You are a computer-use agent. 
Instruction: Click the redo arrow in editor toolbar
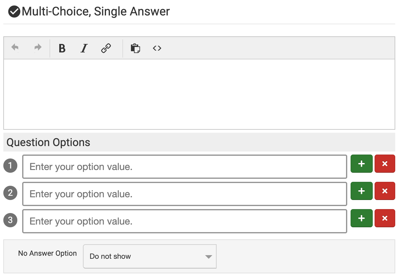click(x=38, y=48)
